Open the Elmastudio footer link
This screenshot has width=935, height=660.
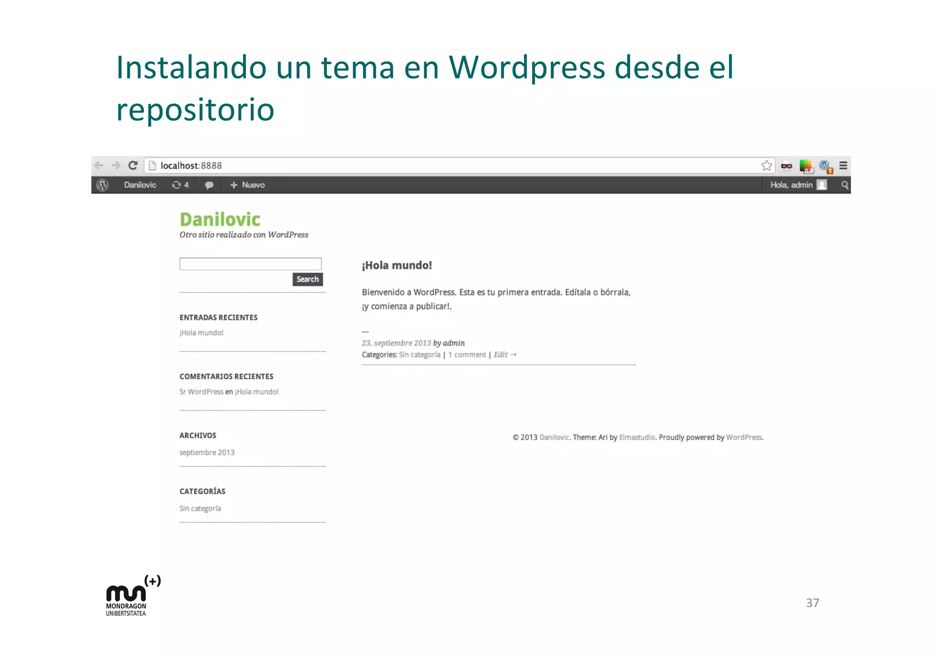click(637, 437)
